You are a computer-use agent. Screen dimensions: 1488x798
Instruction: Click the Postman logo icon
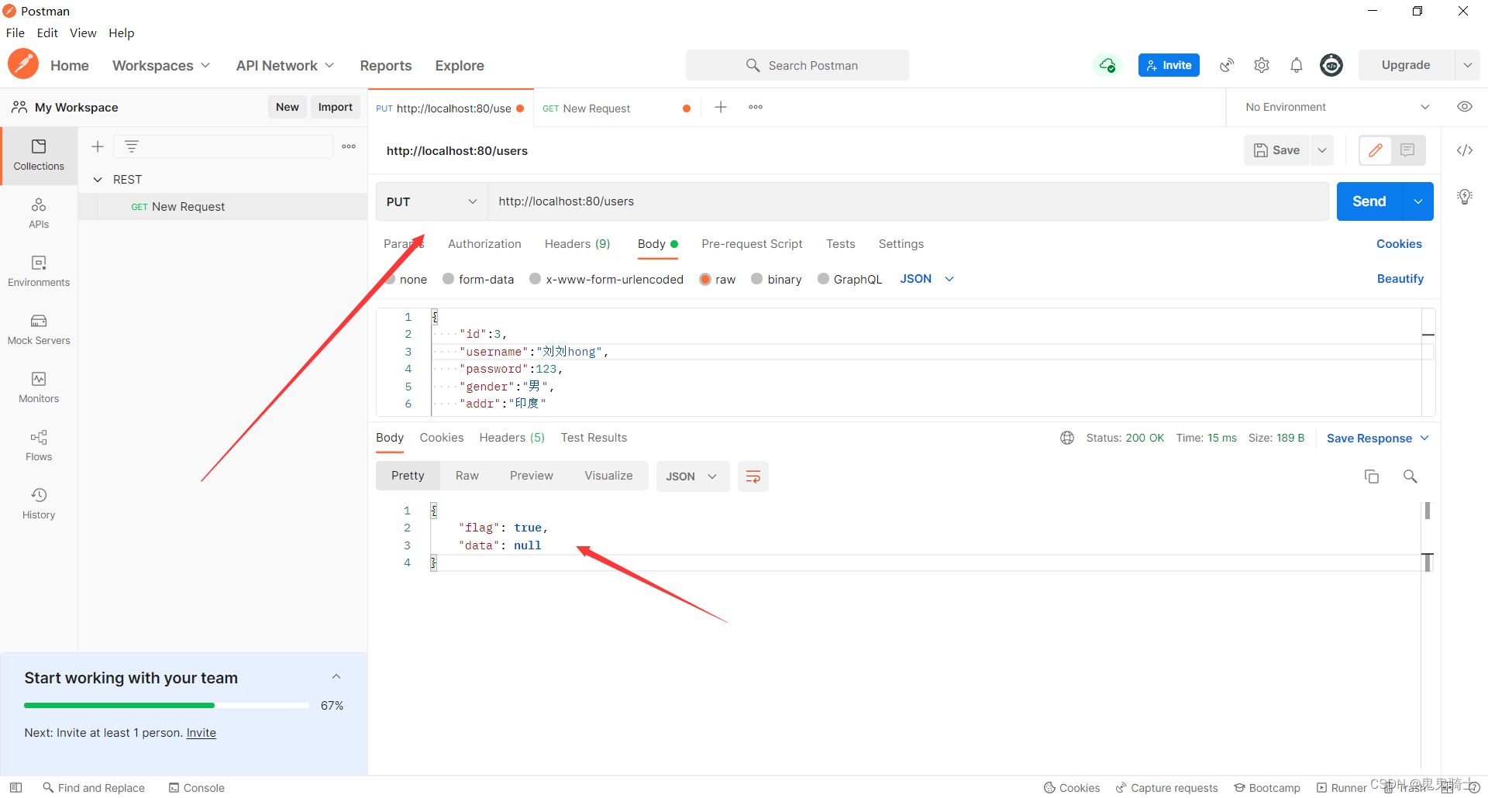(x=23, y=64)
